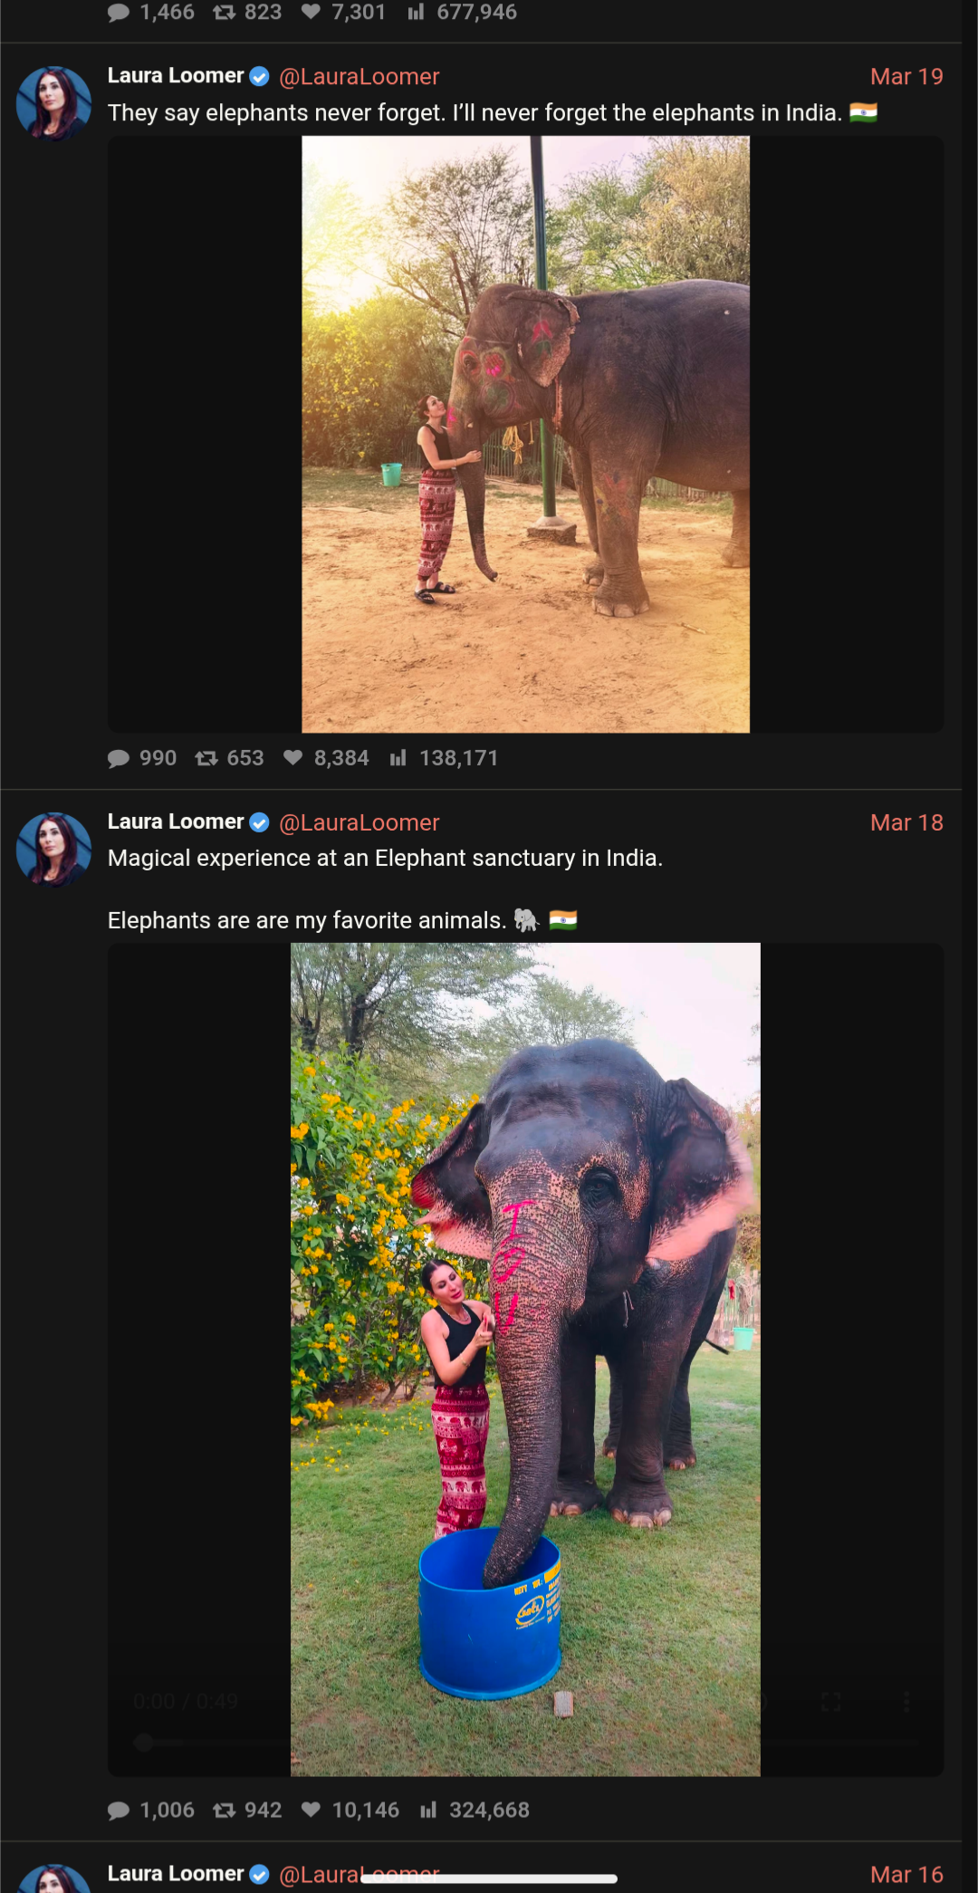
Task: Click the heart icon showing 10,146 likes
Action: coord(311,1810)
